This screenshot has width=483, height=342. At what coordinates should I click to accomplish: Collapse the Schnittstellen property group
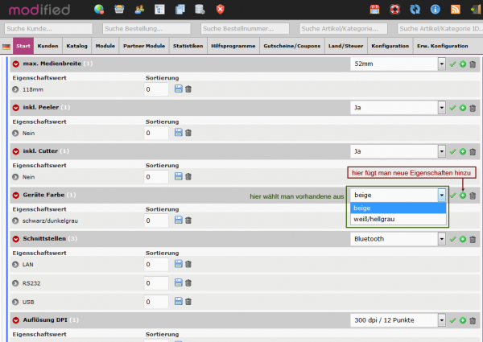(x=16, y=239)
